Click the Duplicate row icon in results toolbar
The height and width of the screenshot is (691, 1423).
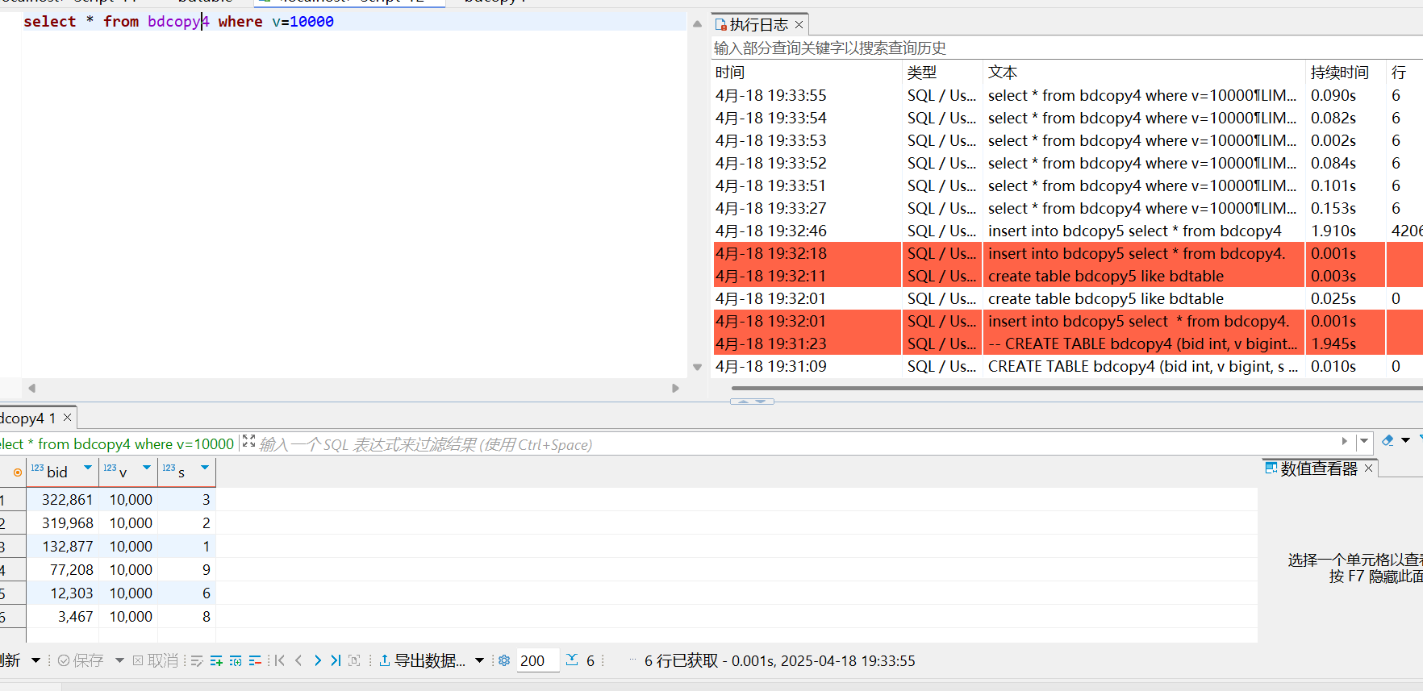coord(236,660)
